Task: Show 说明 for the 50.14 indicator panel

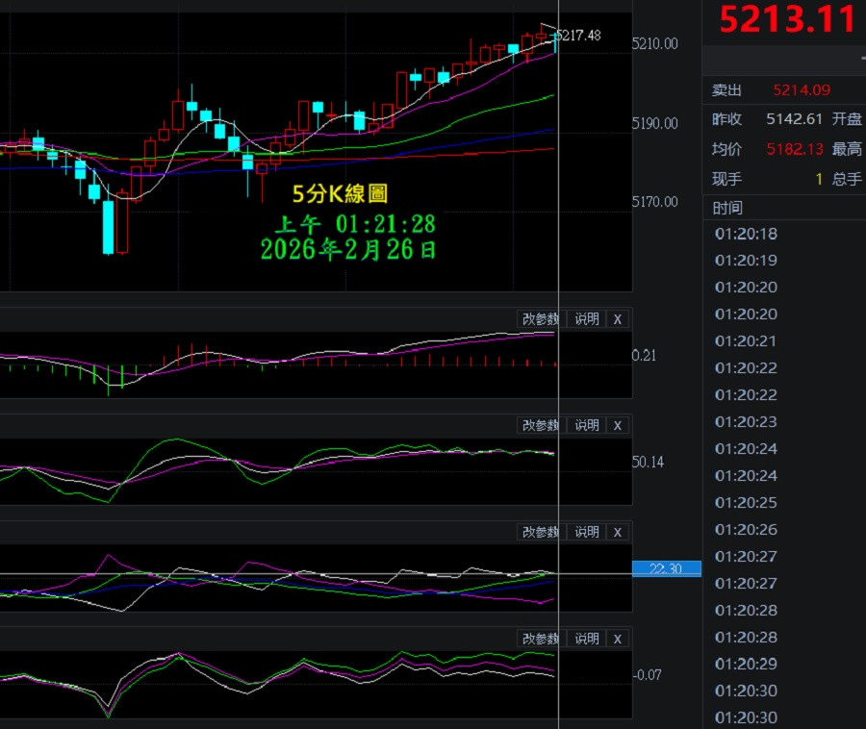Action: coord(586,426)
